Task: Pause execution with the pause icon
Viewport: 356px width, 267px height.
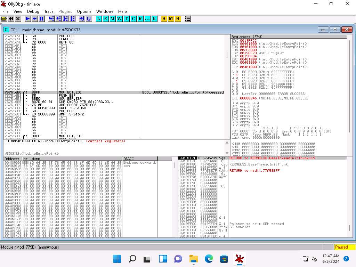Action: pyautogui.click(x=42, y=18)
